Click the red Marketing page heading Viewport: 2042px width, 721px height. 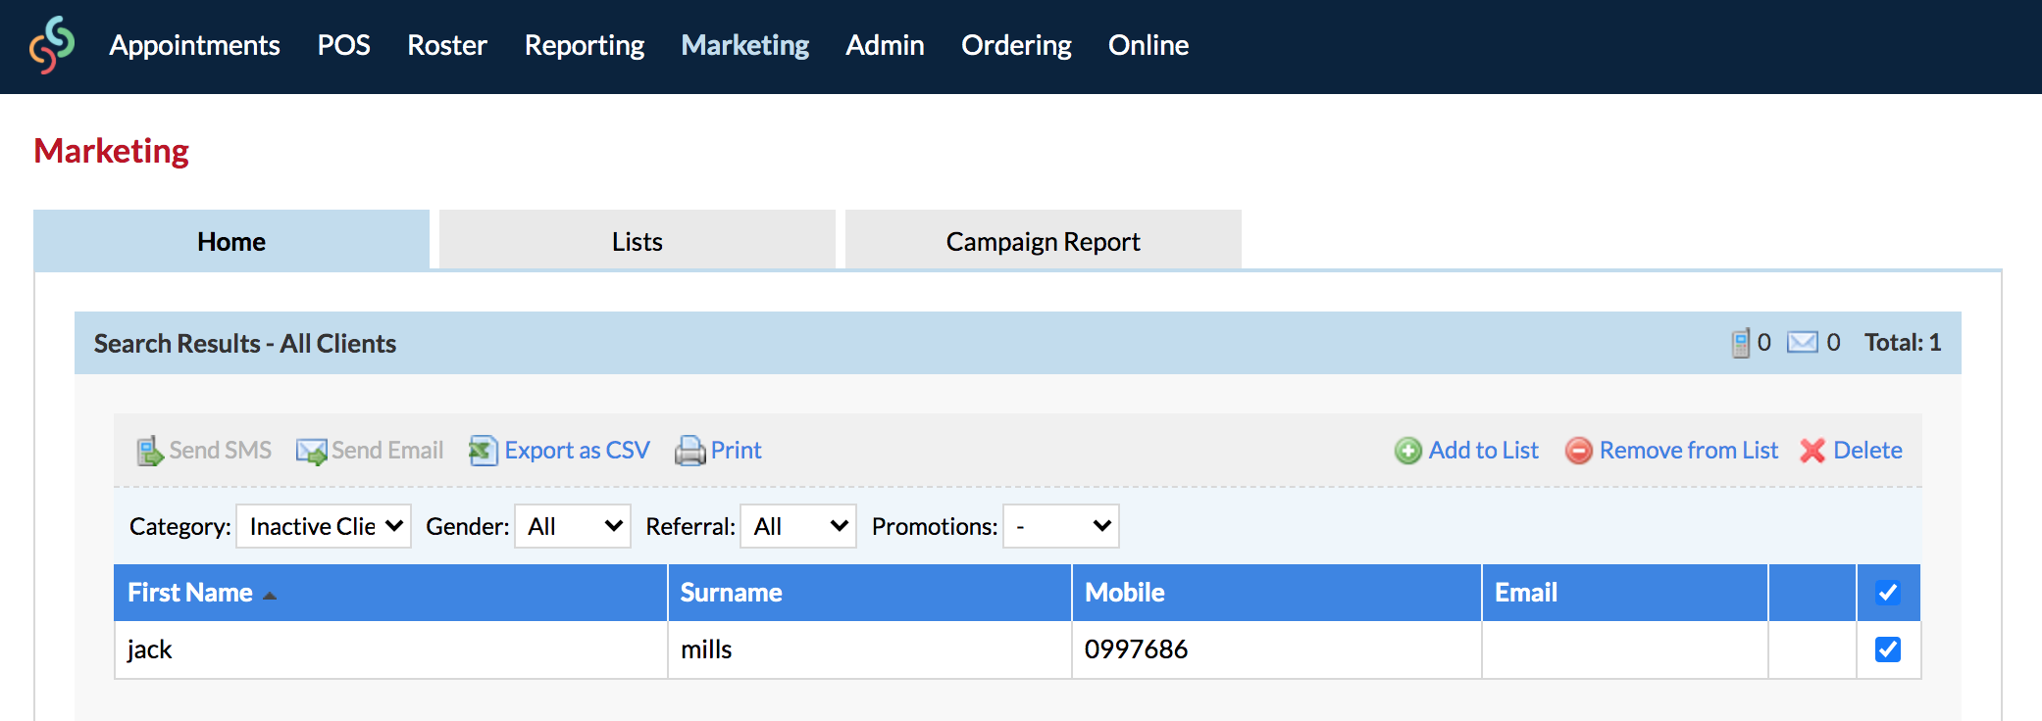112,151
